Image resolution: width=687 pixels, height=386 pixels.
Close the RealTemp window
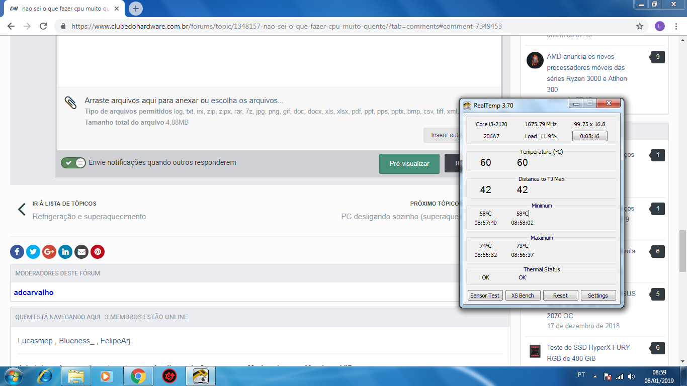pyautogui.click(x=609, y=103)
